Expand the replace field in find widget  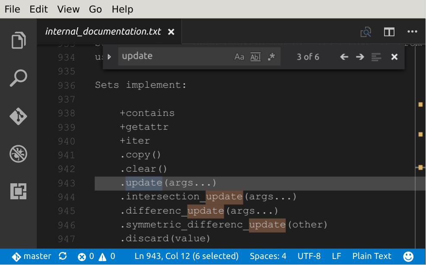point(109,57)
